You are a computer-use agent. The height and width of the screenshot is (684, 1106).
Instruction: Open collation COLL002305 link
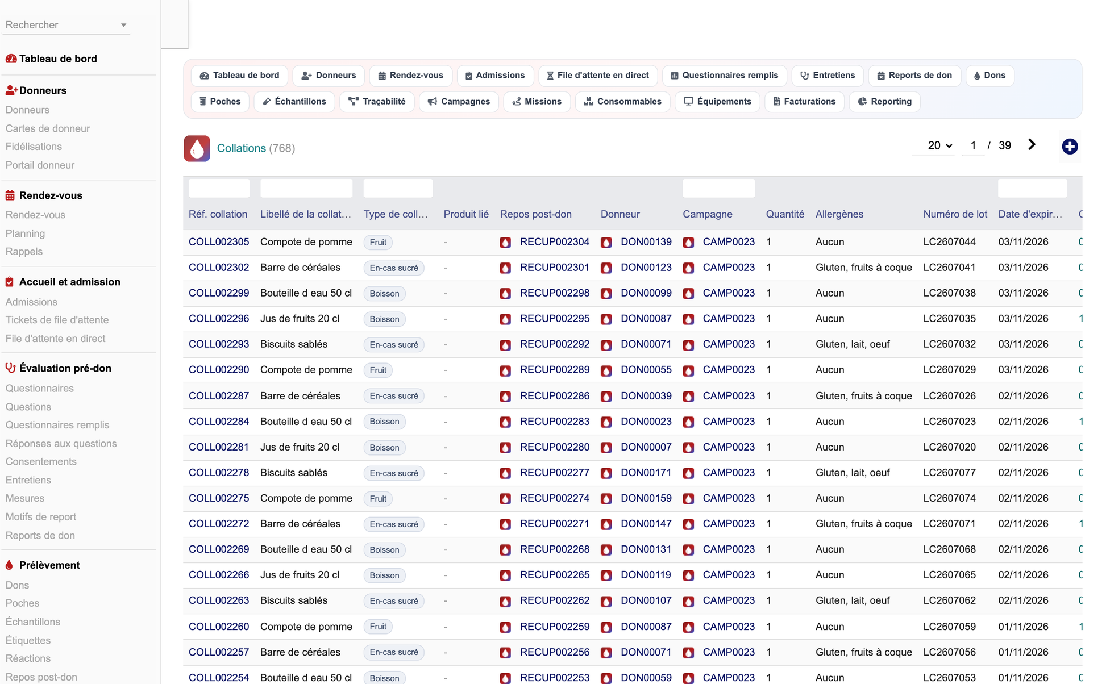(x=219, y=242)
